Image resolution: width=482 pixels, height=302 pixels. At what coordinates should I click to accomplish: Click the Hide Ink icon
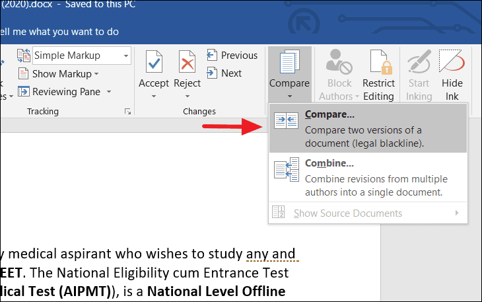pyautogui.click(x=452, y=63)
